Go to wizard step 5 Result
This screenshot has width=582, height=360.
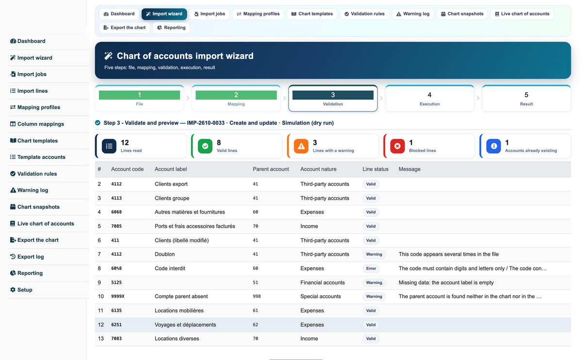tap(527, 98)
